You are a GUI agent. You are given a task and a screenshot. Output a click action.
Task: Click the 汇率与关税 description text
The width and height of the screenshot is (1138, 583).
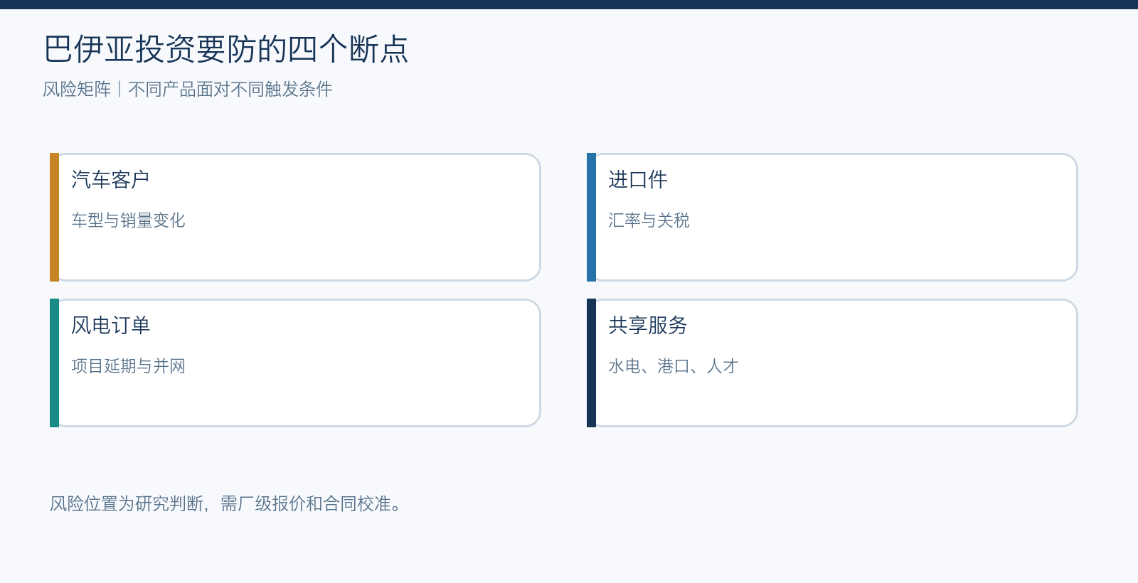point(649,220)
